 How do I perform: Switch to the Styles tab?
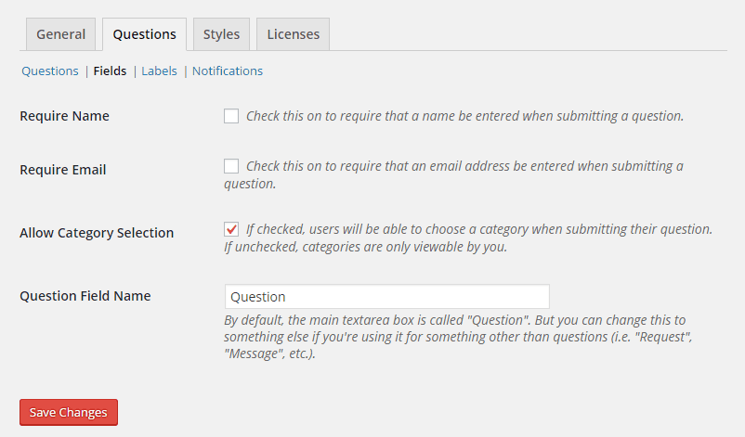[221, 34]
